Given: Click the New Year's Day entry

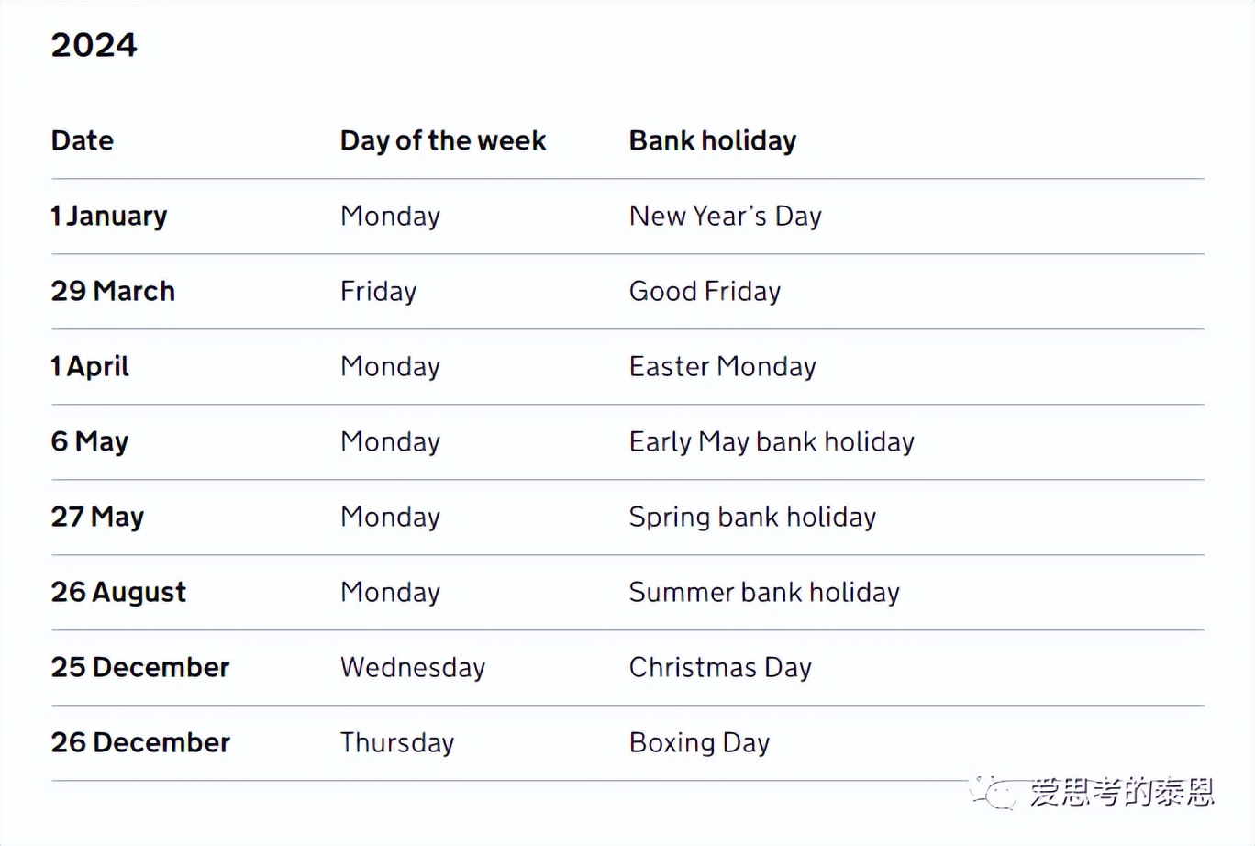Looking at the screenshot, I should tap(725, 216).
